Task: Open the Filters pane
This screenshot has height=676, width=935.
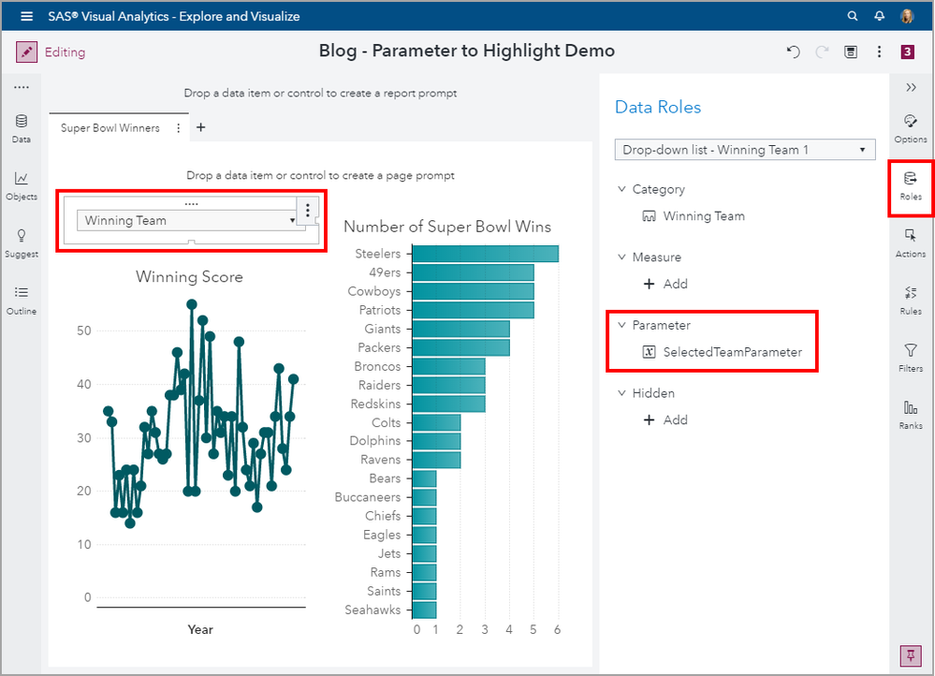Action: (x=910, y=358)
